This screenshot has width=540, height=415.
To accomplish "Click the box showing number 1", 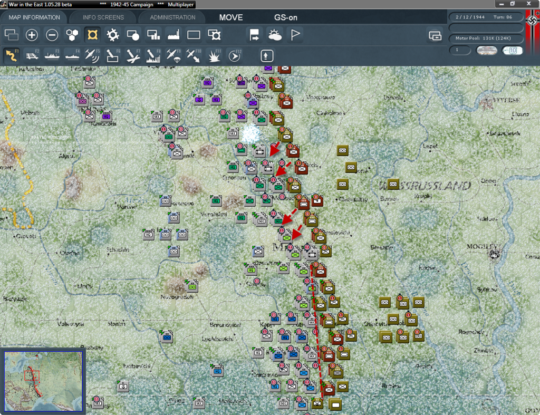I will point(460,50).
